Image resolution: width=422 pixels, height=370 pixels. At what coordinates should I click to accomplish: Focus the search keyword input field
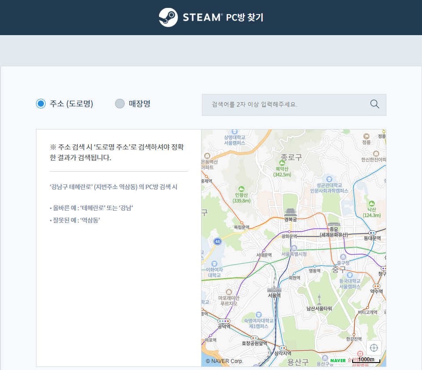pos(294,105)
